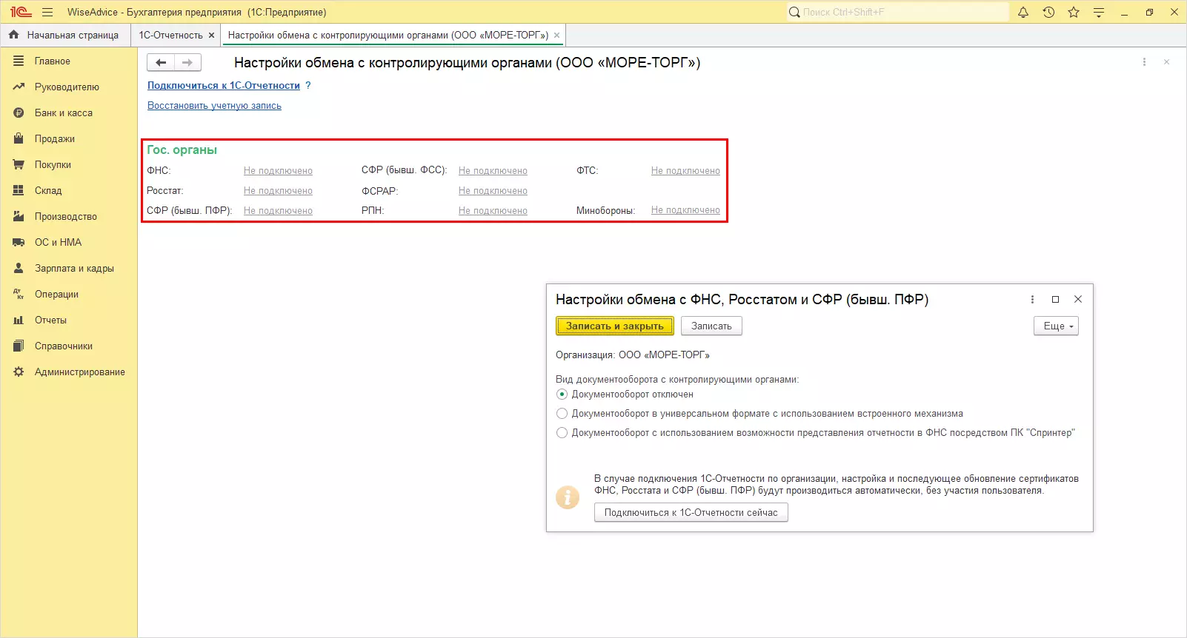
Task: Click the Записать button
Action: 711,326
